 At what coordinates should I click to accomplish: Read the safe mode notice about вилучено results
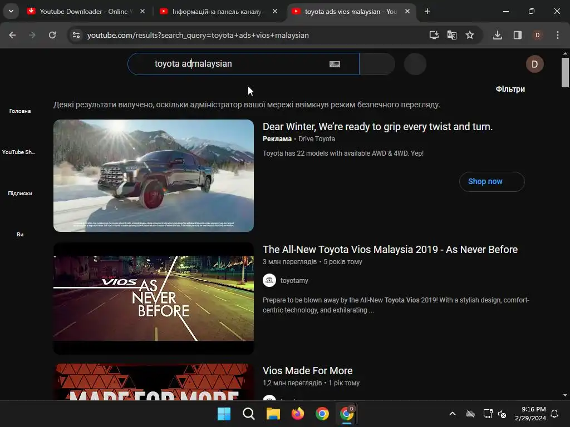(x=247, y=105)
